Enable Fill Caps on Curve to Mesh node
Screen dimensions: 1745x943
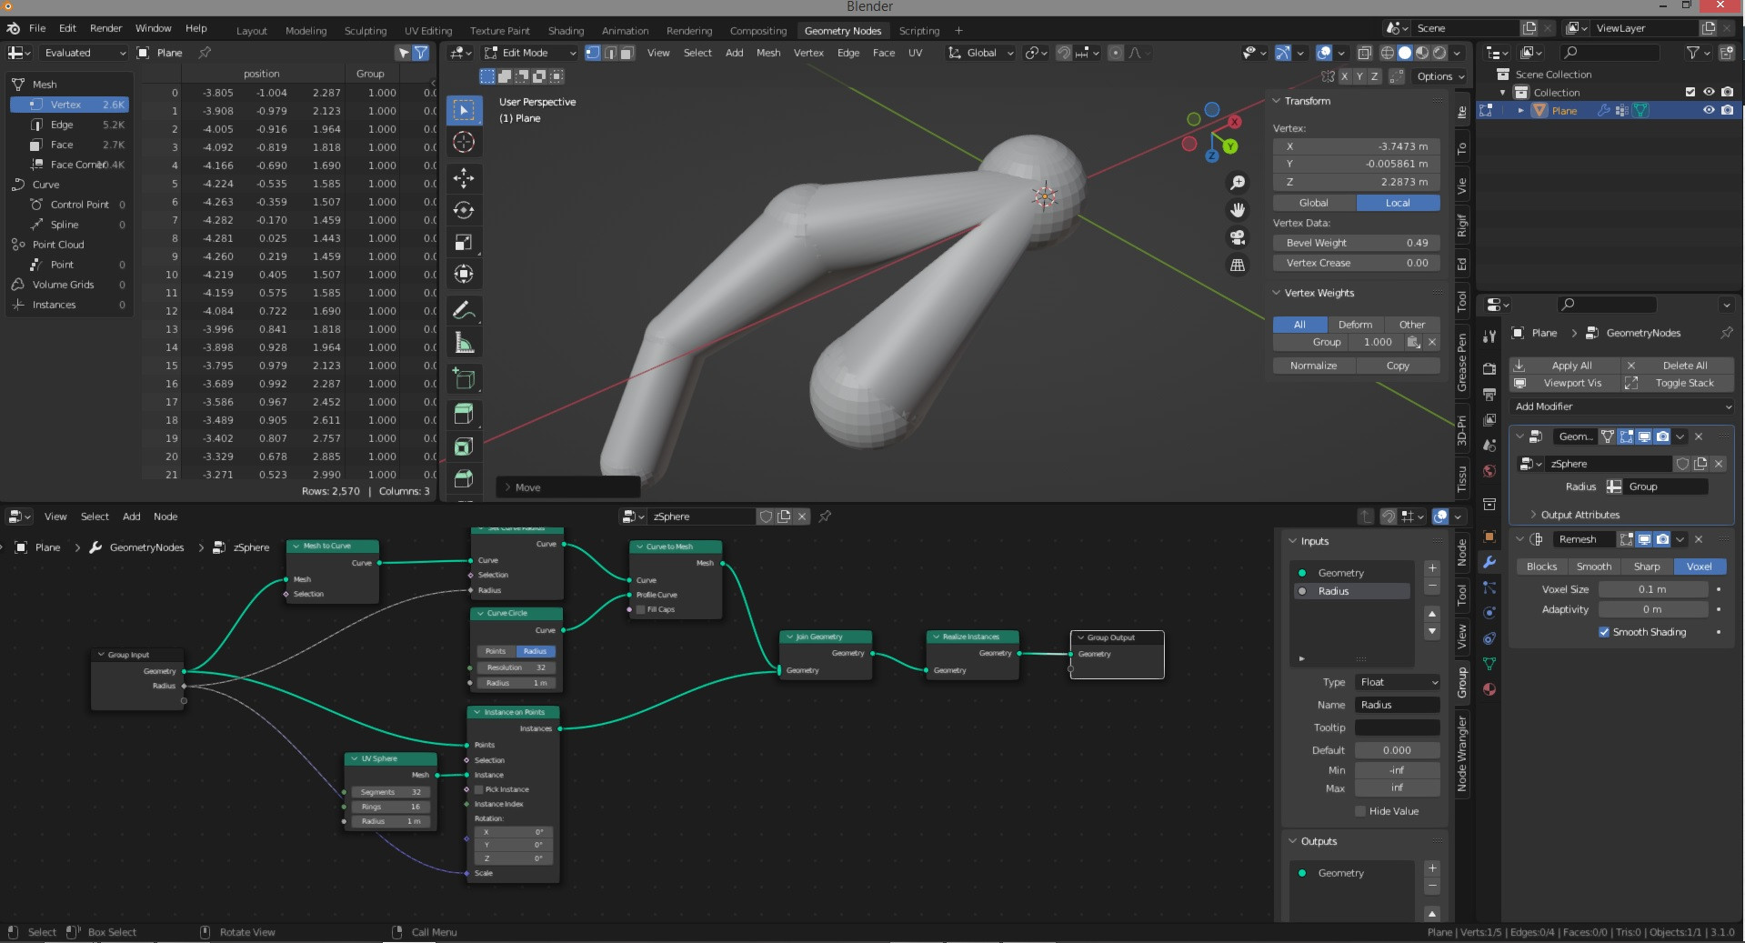pyautogui.click(x=640, y=609)
